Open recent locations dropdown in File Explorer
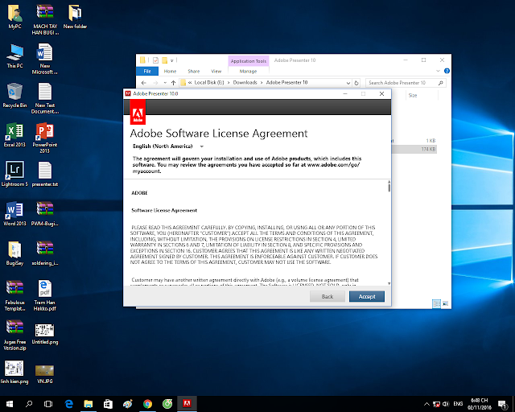Viewport: 515px width, 412px height. coord(165,83)
